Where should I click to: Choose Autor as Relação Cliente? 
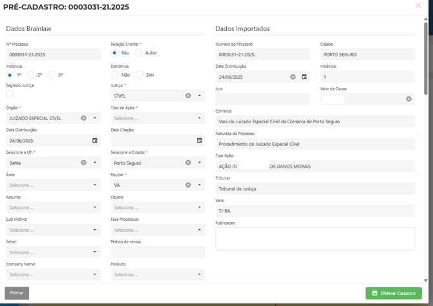pos(138,53)
